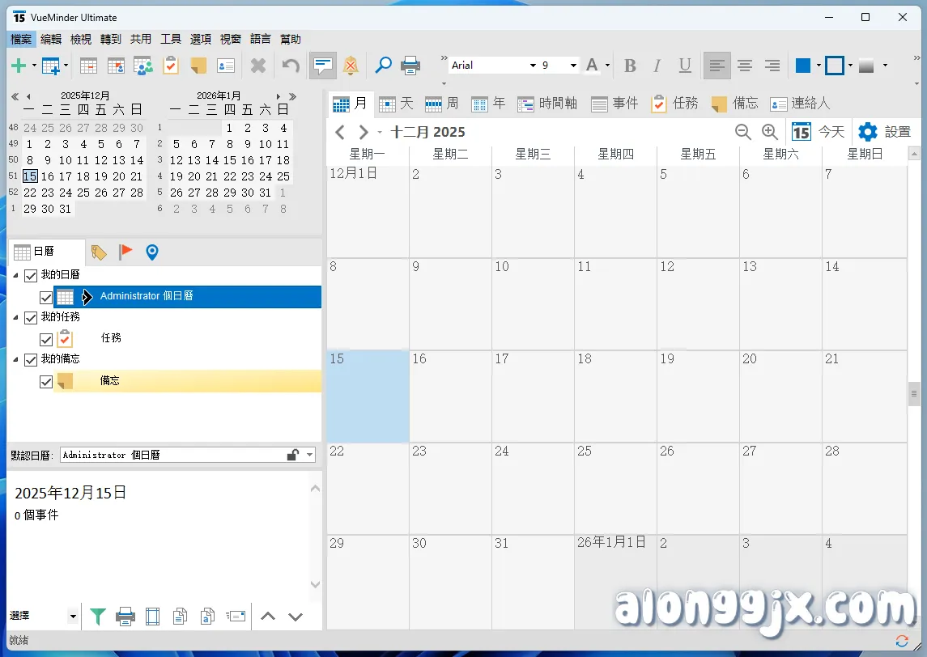Collapse the 我的任務 tree group

(x=16, y=317)
